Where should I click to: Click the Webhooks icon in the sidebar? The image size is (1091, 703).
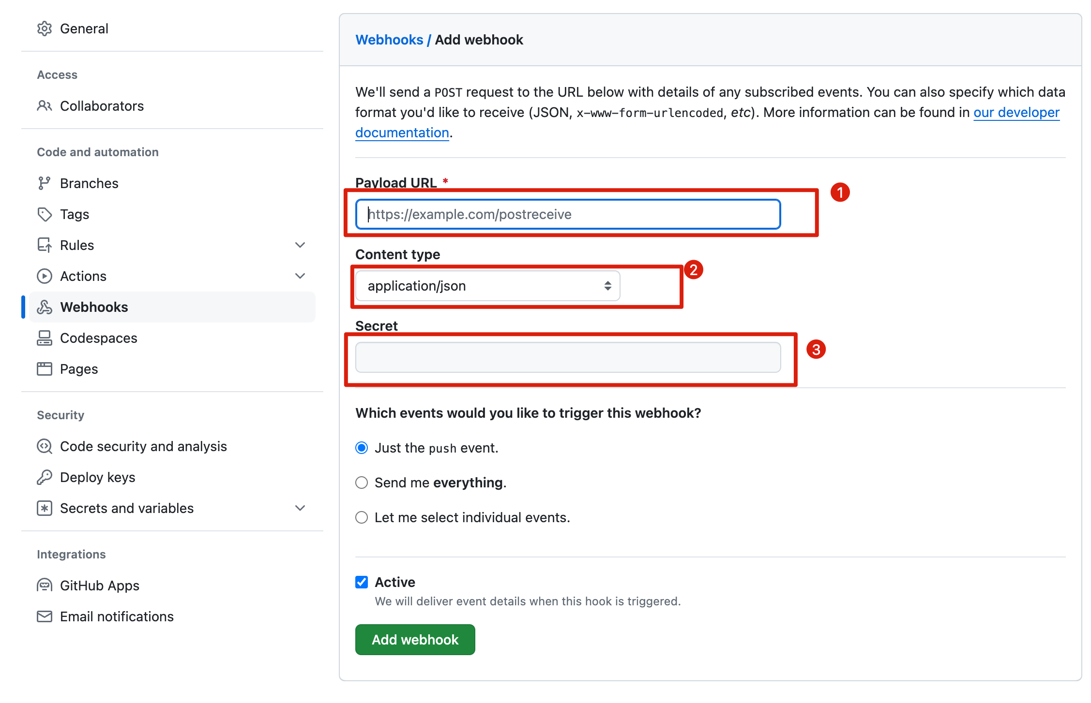click(x=45, y=307)
